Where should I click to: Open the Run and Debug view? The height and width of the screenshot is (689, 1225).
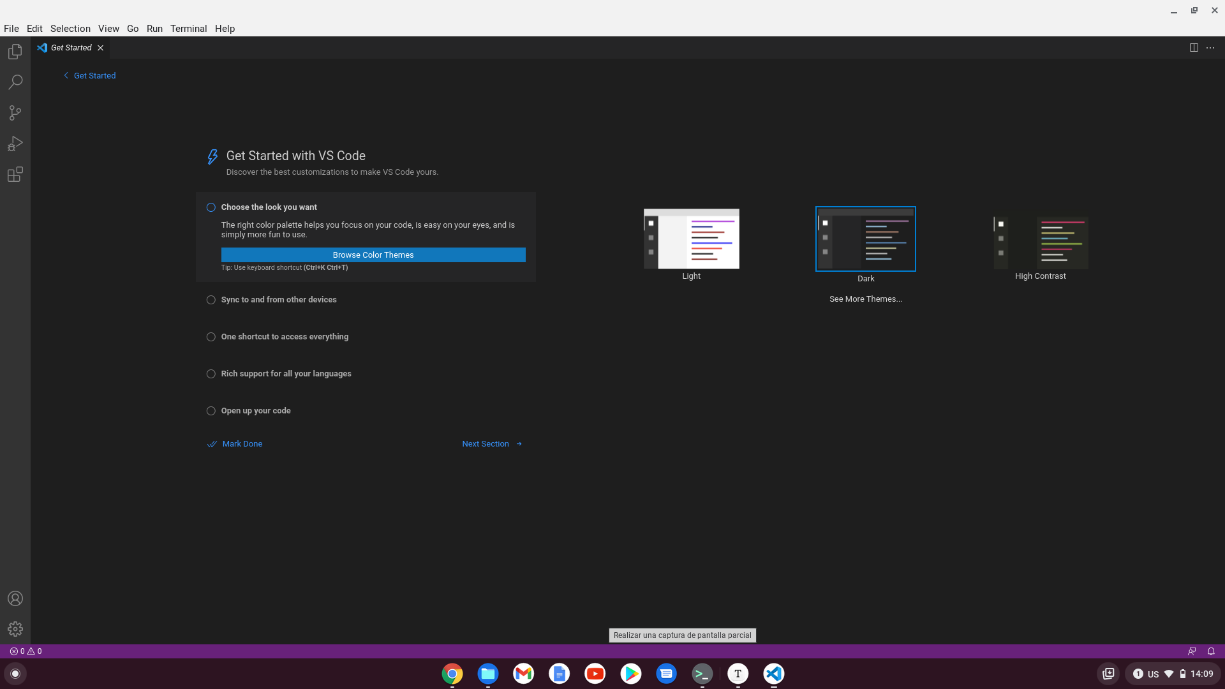pyautogui.click(x=15, y=144)
